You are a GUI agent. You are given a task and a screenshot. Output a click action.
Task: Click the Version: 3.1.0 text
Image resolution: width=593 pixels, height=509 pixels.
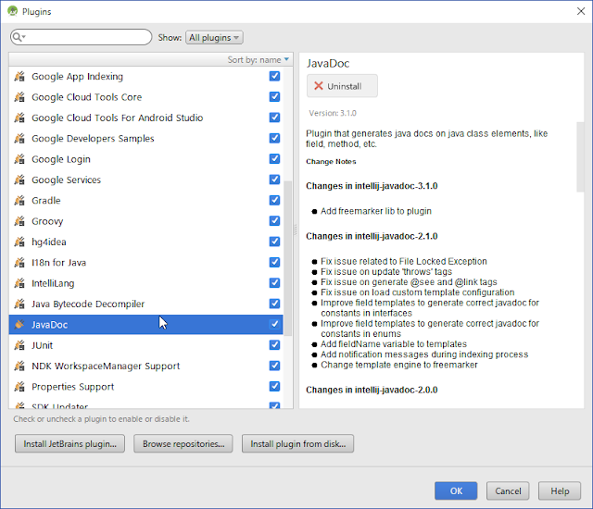[x=333, y=113]
